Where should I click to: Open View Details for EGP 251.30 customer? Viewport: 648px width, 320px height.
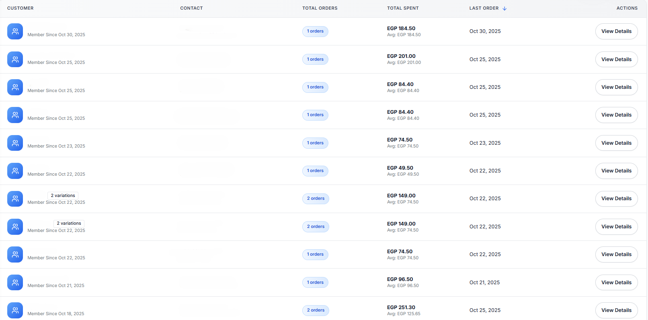click(616, 310)
